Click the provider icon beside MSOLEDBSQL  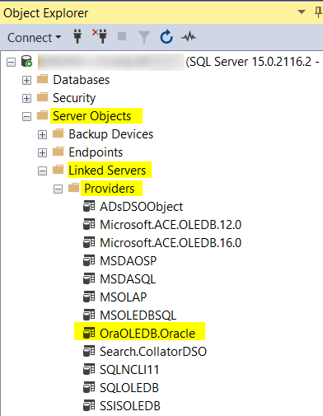[x=89, y=315]
